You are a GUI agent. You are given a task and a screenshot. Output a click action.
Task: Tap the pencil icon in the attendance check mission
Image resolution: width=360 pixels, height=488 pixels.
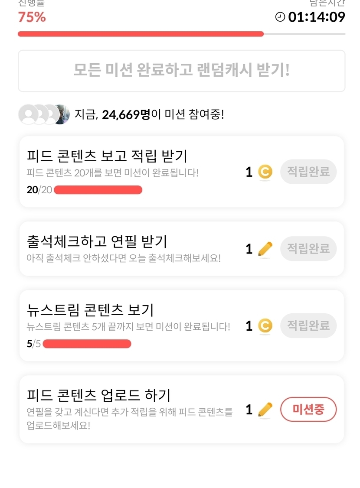(x=265, y=249)
